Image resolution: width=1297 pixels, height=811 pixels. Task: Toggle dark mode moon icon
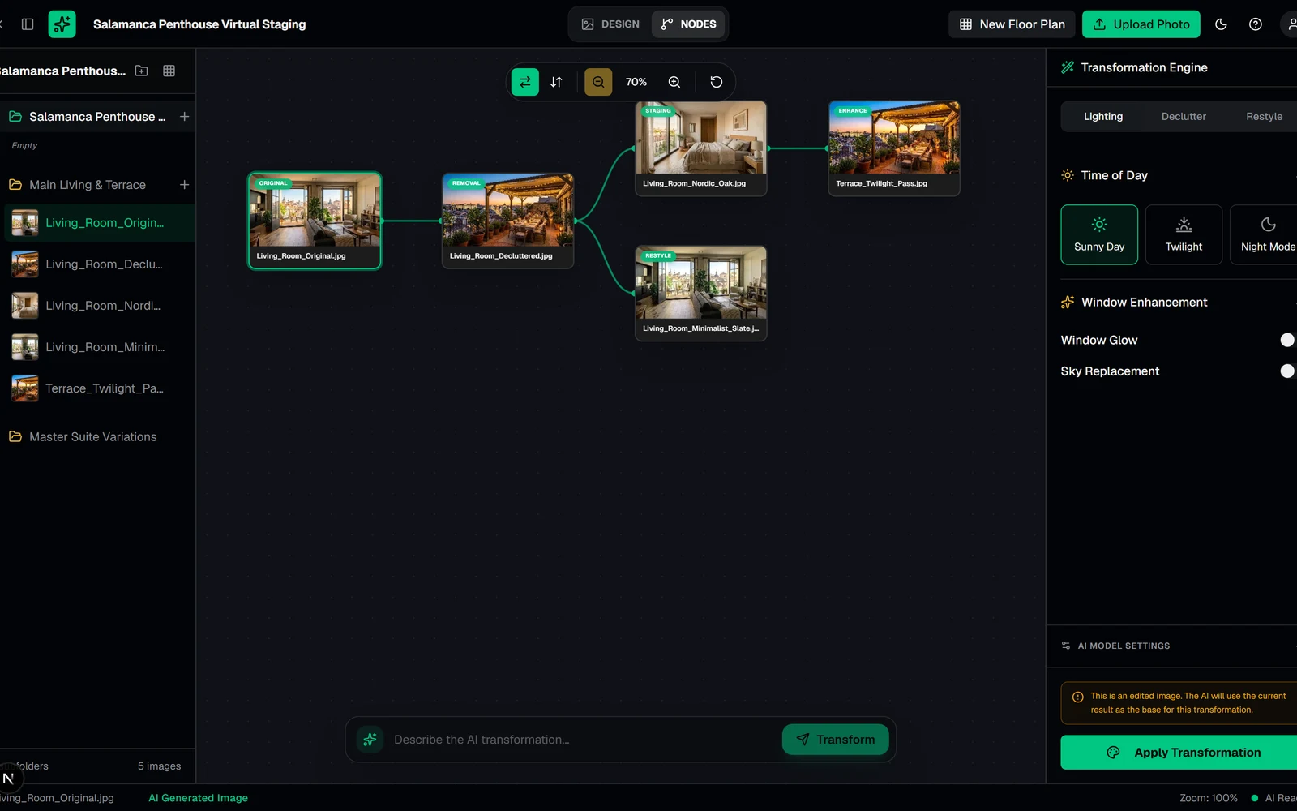(1221, 24)
